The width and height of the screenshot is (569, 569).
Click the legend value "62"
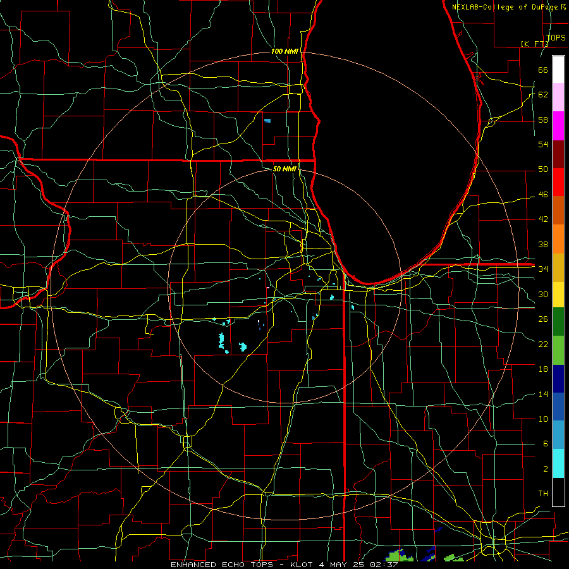tap(543, 95)
